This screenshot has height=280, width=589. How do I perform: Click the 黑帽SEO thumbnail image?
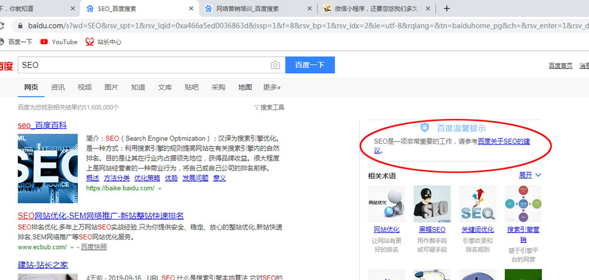pos(432,204)
